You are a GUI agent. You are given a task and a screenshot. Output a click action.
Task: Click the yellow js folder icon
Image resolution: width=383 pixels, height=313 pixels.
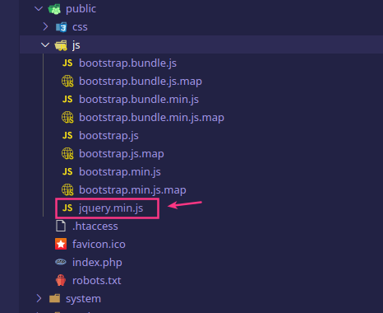pyautogui.click(x=61, y=45)
